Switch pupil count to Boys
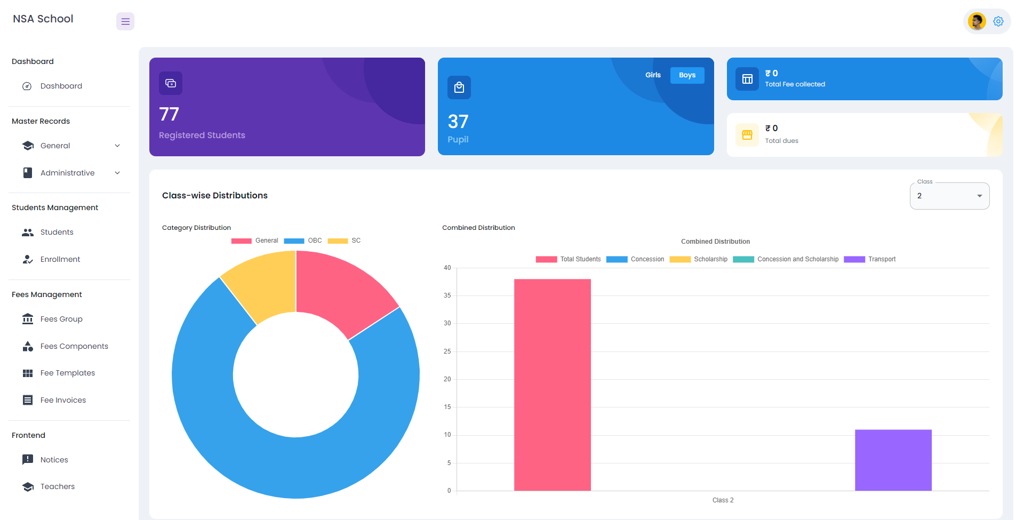Viewport: 1024px width, 520px height. click(x=687, y=75)
